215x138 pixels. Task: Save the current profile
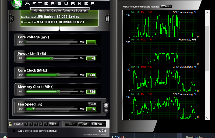tap(54, 124)
